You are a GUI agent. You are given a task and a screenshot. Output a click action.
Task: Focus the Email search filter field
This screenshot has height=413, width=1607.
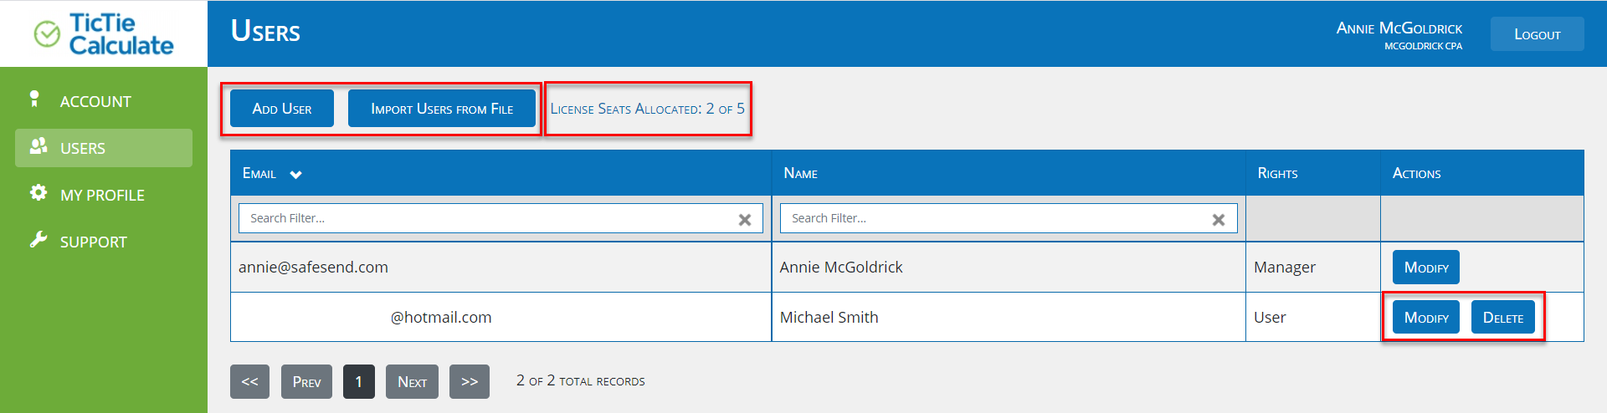pos(501,218)
